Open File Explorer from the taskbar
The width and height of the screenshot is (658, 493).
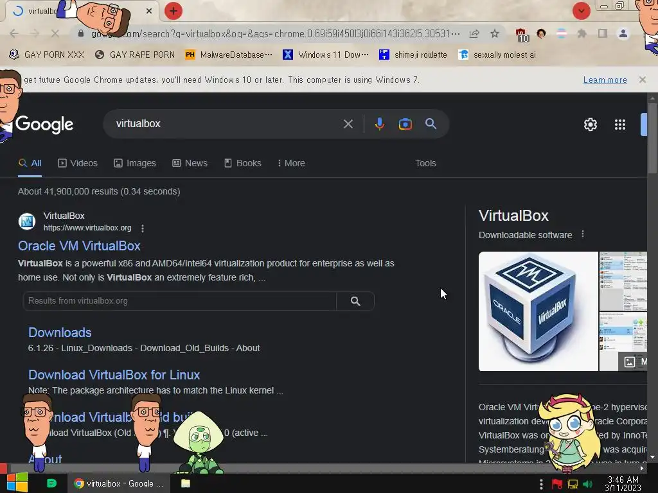tap(186, 484)
